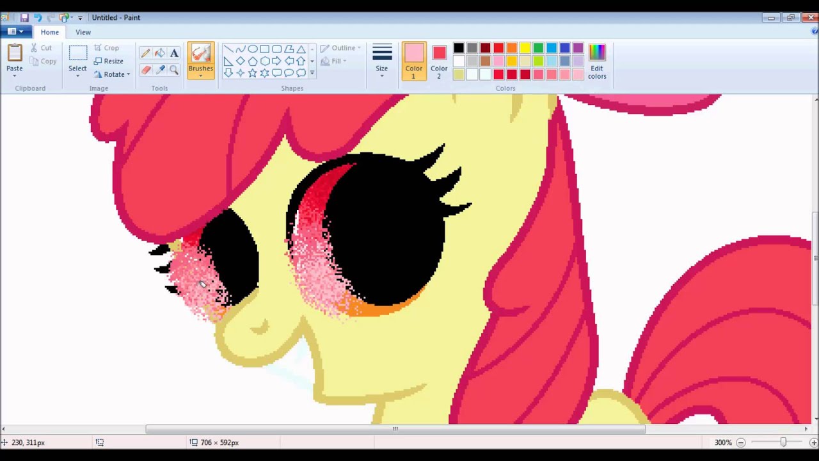Viewport: 819px width, 461px height.
Task: Expand the shapes gallery More arrow
Action: click(312, 73)
